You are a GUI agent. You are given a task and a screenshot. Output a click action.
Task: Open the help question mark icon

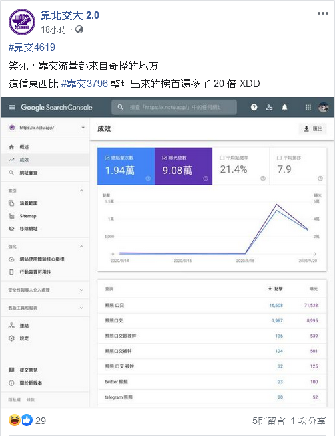click(x=254, y=107)
